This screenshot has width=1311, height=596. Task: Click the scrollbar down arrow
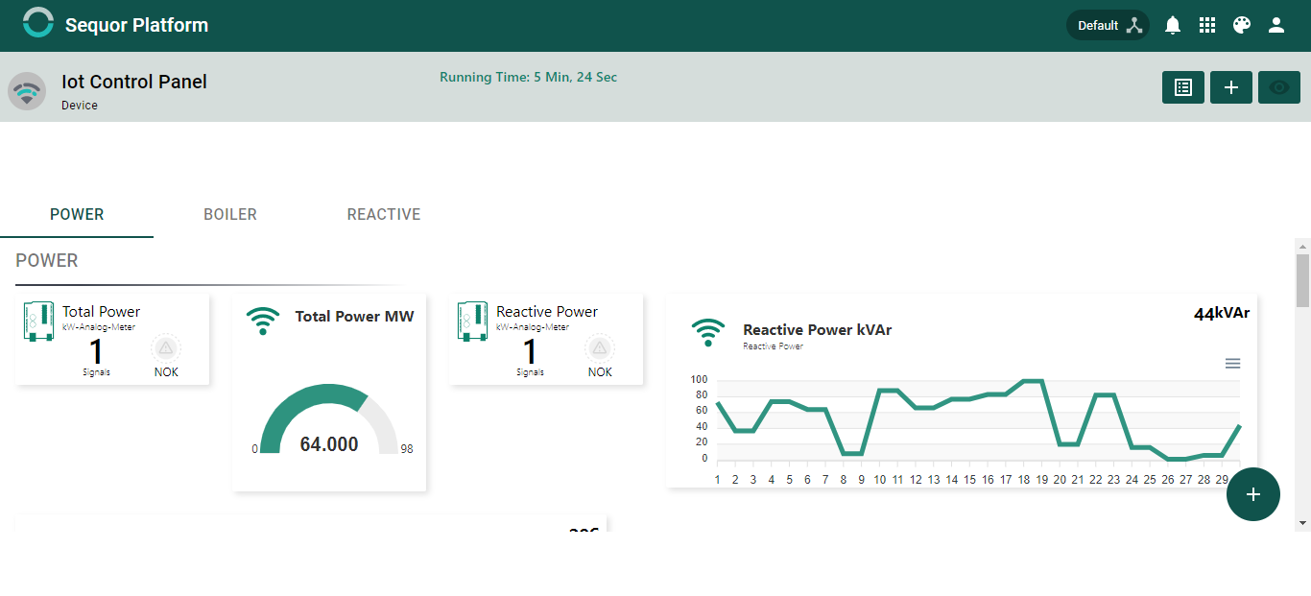[x=1302, y=523]
